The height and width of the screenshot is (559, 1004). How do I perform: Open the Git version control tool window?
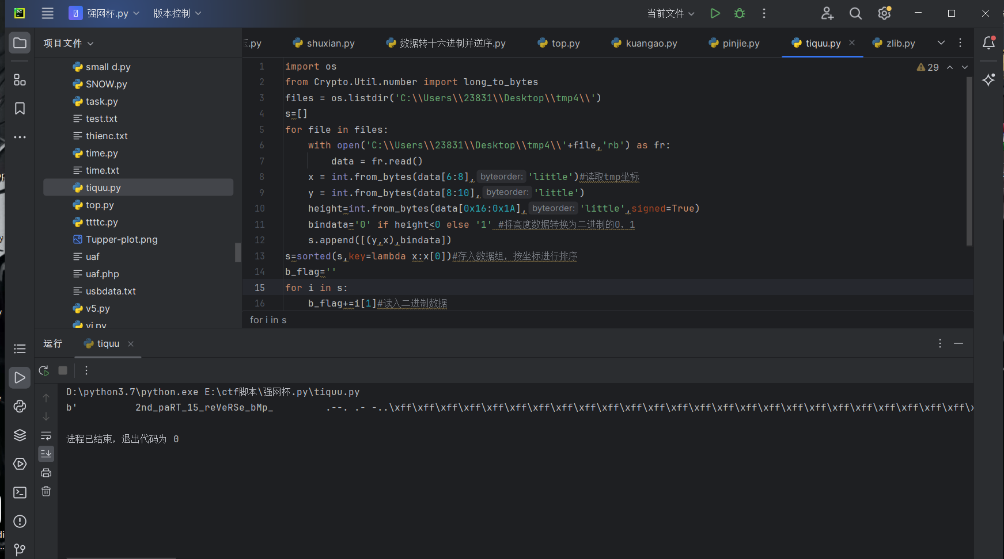click(x=20, y=550)
